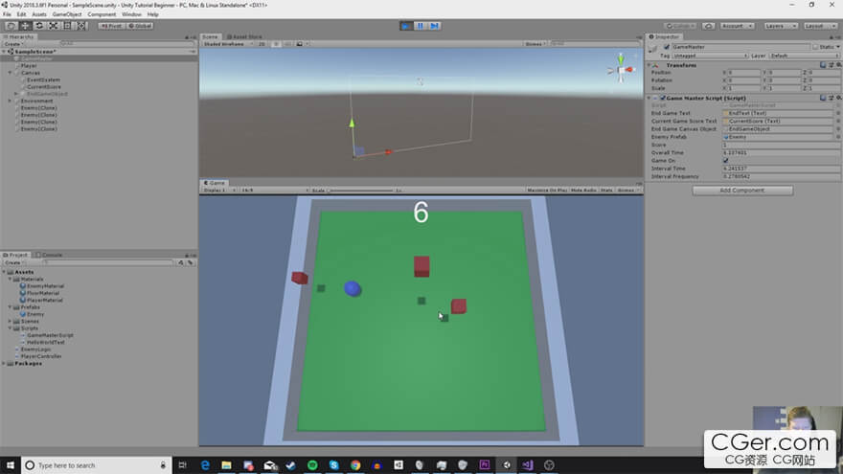Open Transform component gear settings
Image resolution: width=843 pixels, height=474 pixels.
[x=837, y=65]
